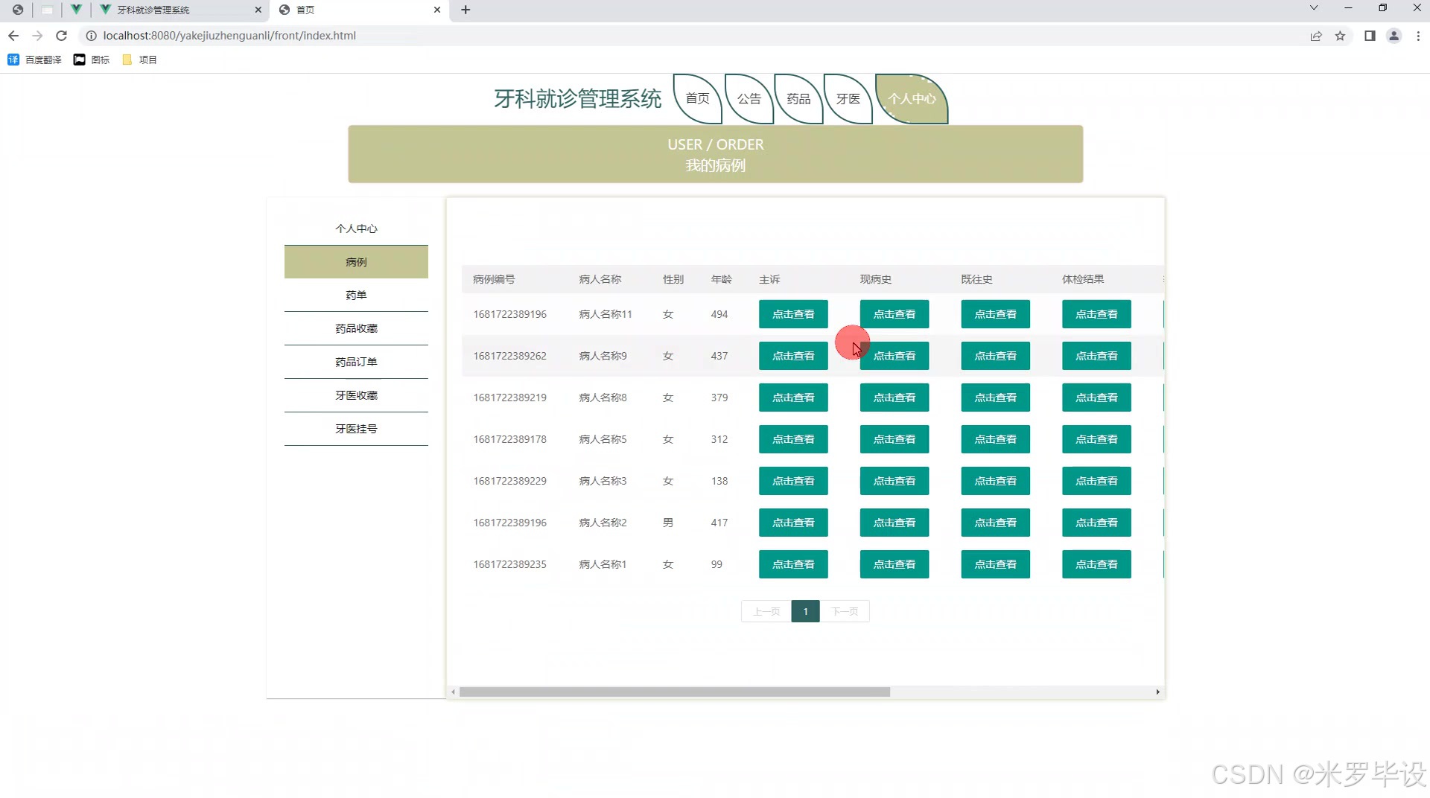
Task: Click case number 1681722389235
Action: click(x=509, y=564)
